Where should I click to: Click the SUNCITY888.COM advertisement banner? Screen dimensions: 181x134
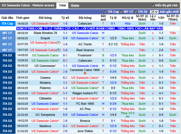pos(90,28)
